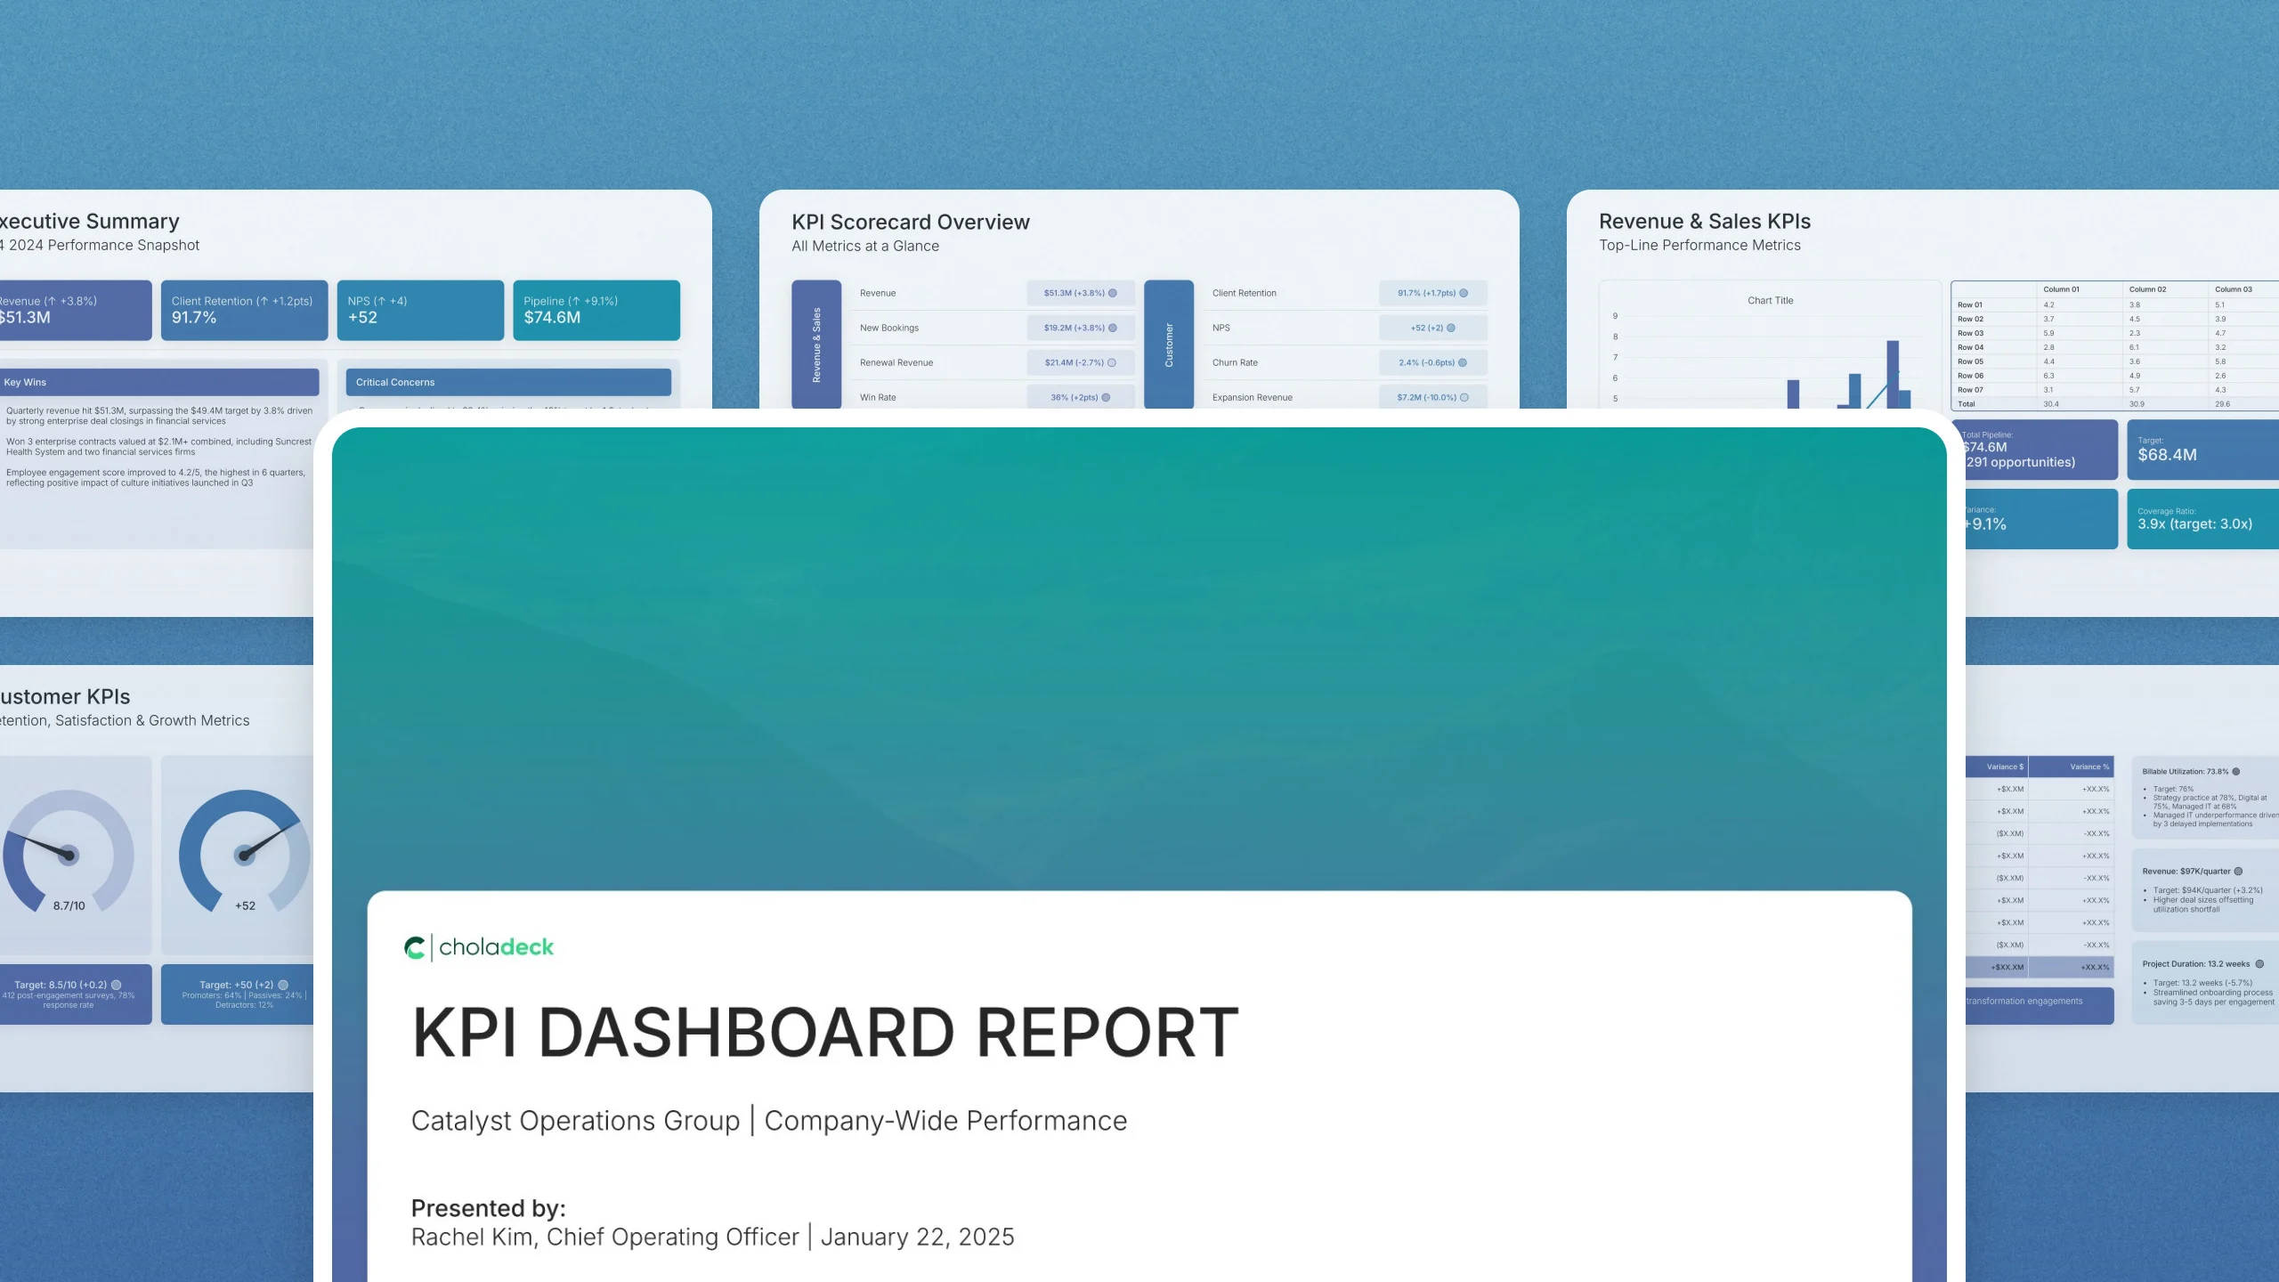Click the dot next to Project Duration: 13.2 weeks
The width and height of the screenshot is (2279, 1282).
tap(2259, 964)
